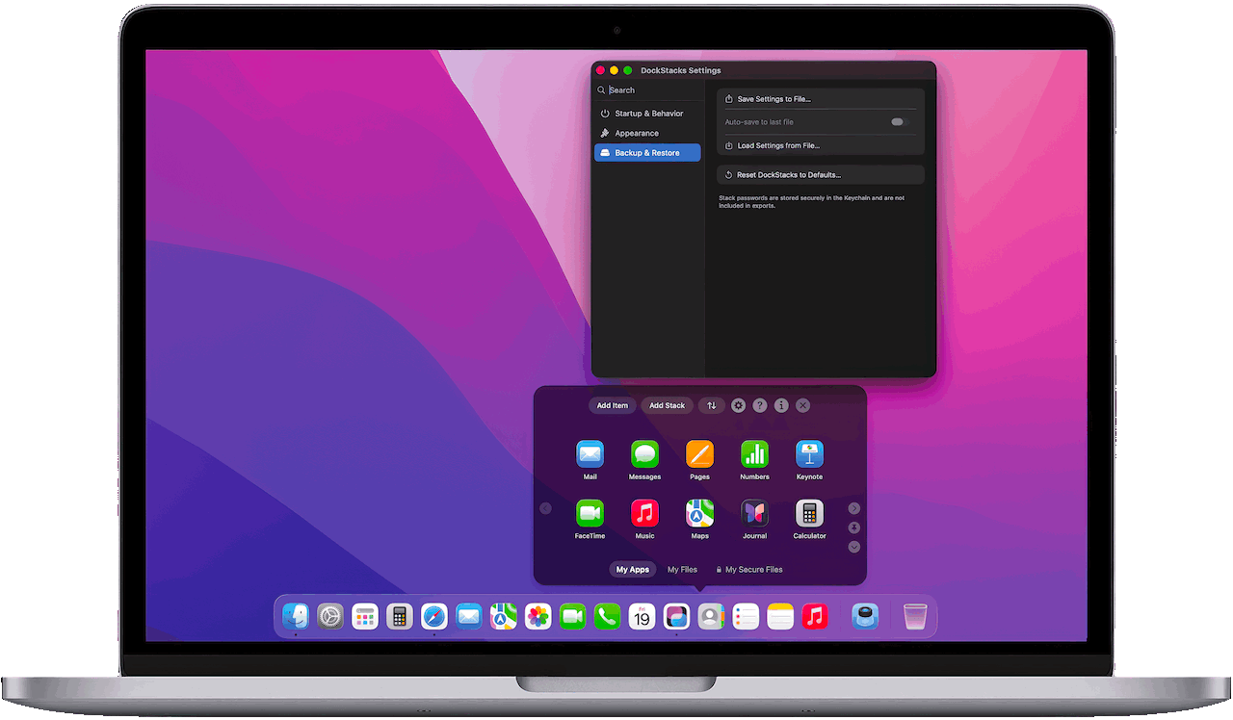This screenshot has height=720, width=1233.
Task: Open Reminders from the Dock
Action: [x=746, y=616]
